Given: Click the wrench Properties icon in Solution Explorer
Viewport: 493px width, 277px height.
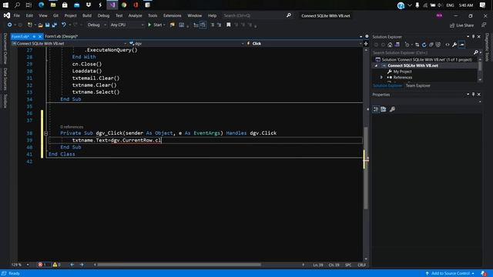Looking at the screenshot, I should click(454, 45).
